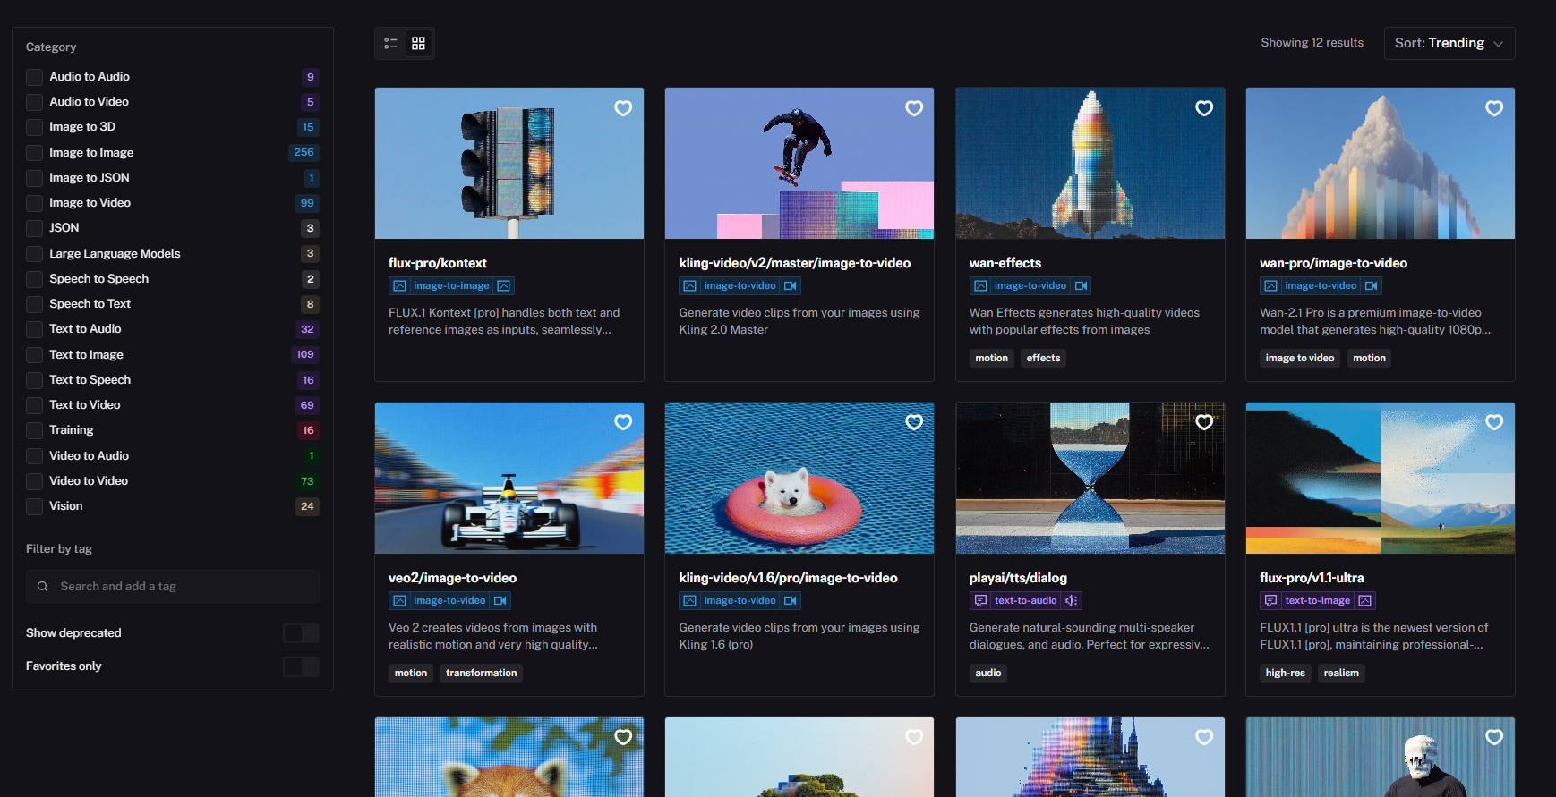Open the kling-video v1.6 dog thumbnail
The image size is (1556, 797).
click(799, 478)
